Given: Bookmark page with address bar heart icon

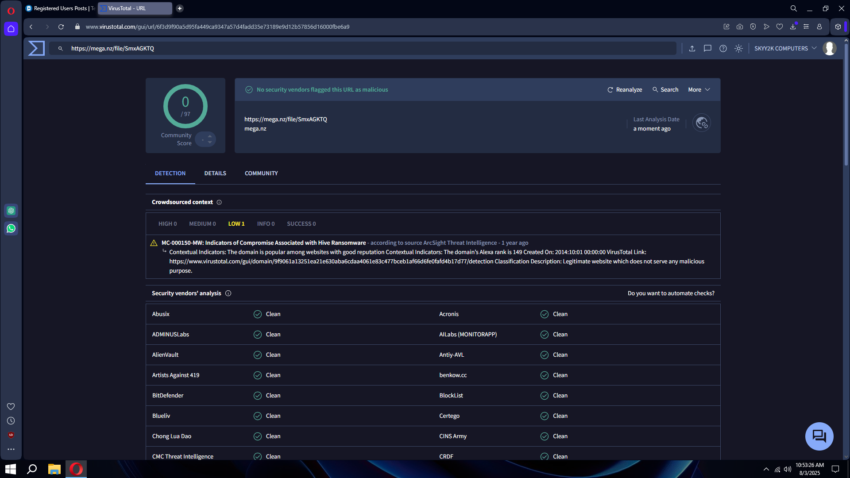Looking at the screenshot, I should 780,27.
